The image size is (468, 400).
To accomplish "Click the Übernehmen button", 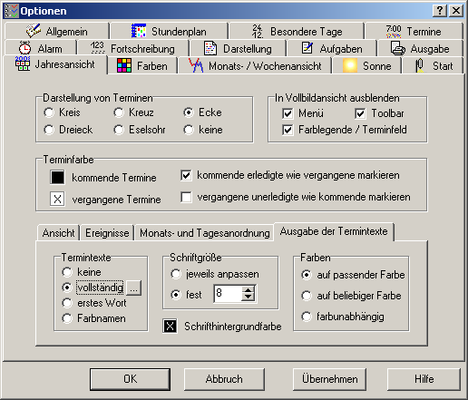I will [329, 379].
